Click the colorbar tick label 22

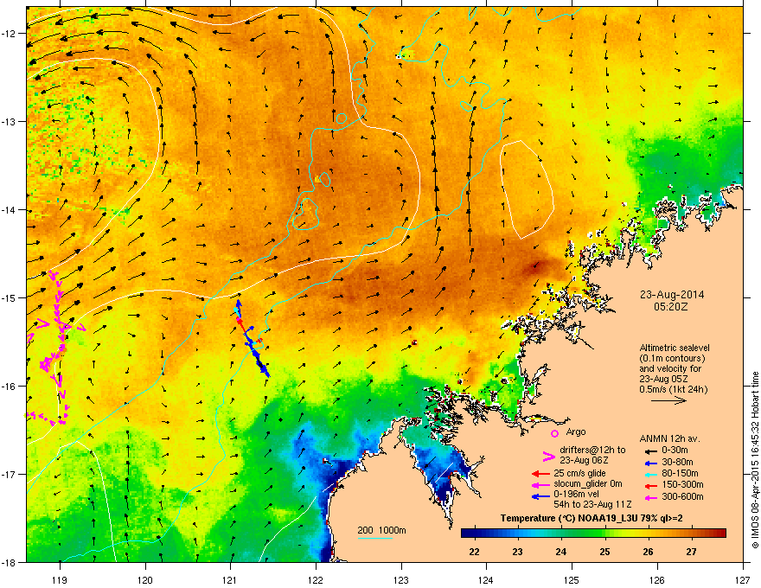coord(474,552)
